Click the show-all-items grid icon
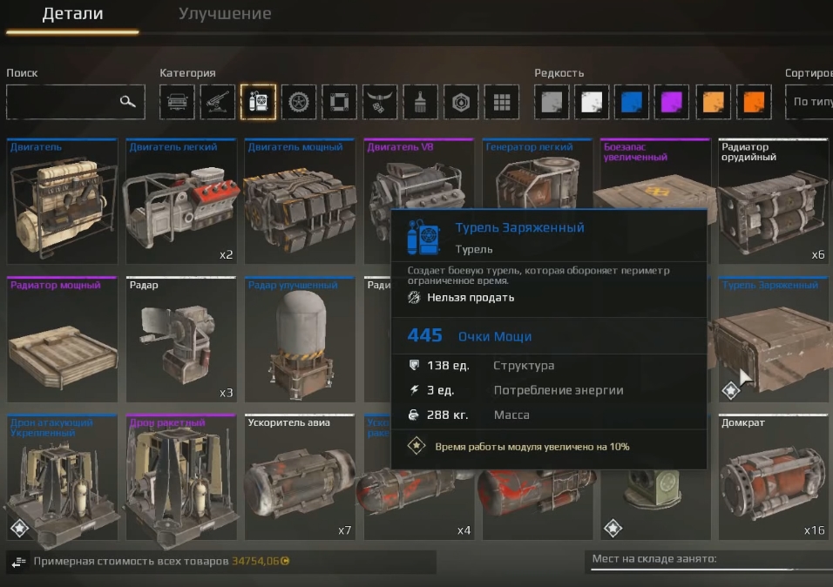This screenshot has width=833, height=587. tap(501, 102)
